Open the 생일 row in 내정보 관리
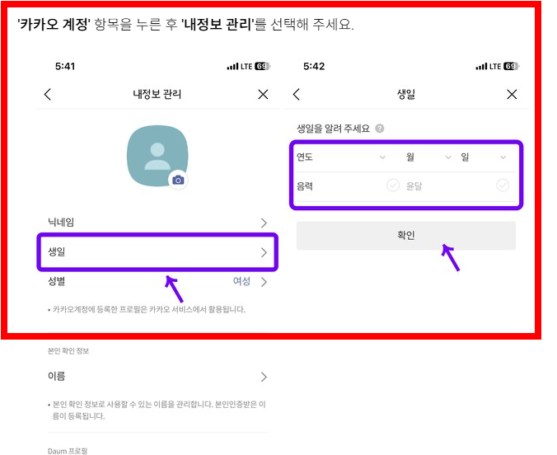The width and height of the screenshot is (557, 455). [157, 252]
